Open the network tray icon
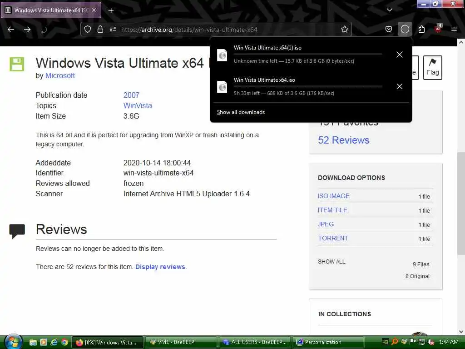 click(421, 342)
